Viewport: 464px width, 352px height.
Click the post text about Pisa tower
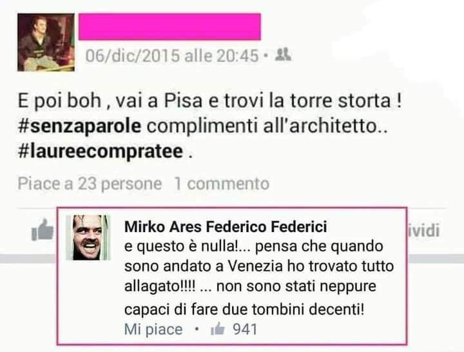pyautogui.click(x=210, y=126)
